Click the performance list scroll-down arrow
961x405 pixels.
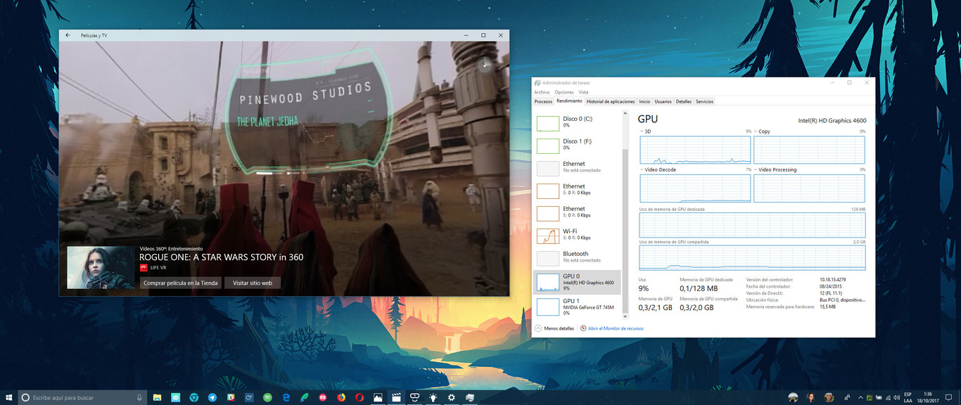pos(625,318)
